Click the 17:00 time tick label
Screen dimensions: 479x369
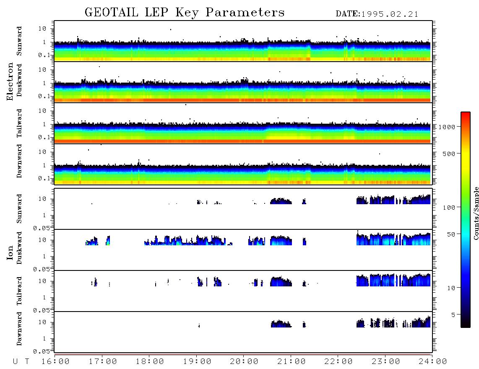(x=103, y=361)
